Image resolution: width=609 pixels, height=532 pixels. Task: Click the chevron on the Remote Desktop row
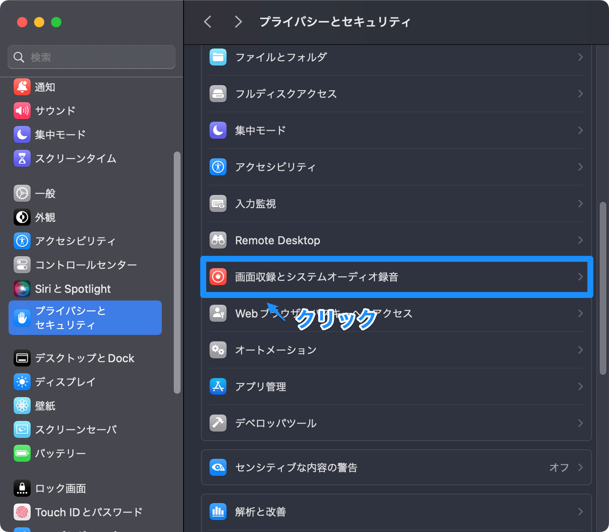point(580,240)
